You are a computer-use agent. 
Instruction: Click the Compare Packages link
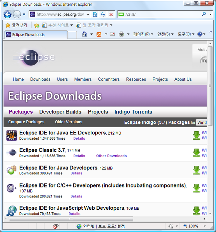[26, 122]
